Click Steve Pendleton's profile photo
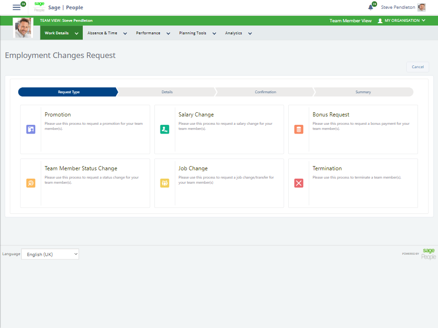438x328 pixels. pyautogui.click(x=421, y=7)
